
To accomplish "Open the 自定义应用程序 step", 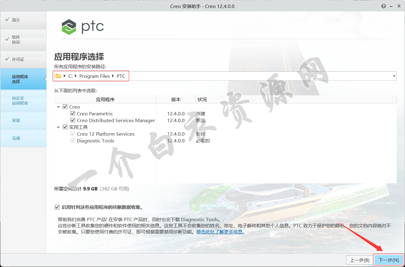I will pos(23,101).
